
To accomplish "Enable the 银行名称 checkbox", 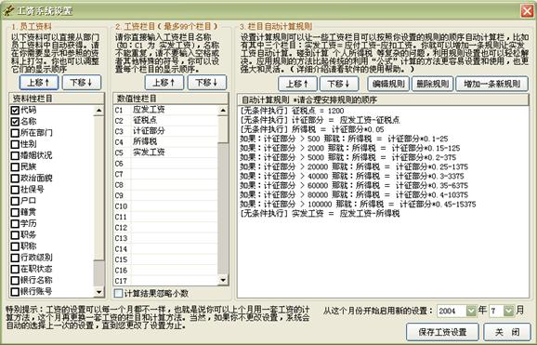I will click(15, 280).
